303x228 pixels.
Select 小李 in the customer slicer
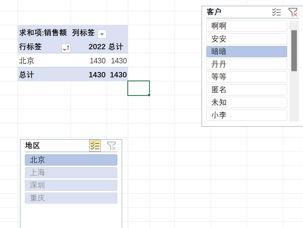tap(246, 115)
